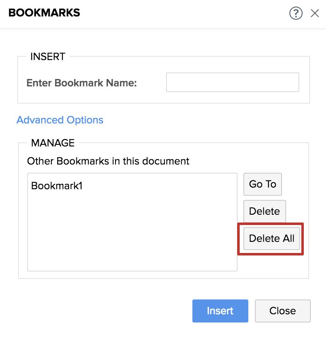Viewport: 326px width, 341px height.
Task: Click the INSERT section heading
Action: click(48, 57)
